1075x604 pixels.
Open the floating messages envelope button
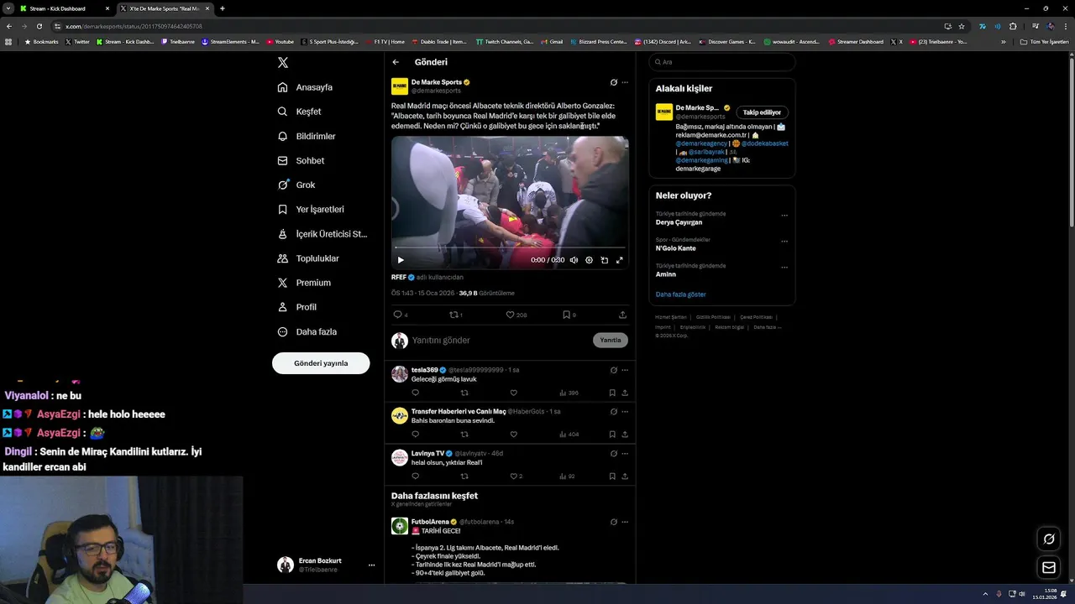pyautogui.click(x=1049, y=568)
